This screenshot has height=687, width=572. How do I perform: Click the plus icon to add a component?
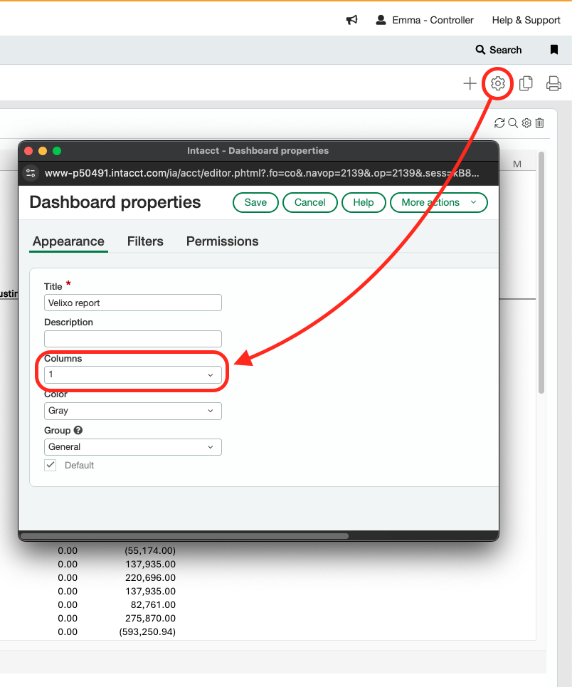(x=470, y=84)
